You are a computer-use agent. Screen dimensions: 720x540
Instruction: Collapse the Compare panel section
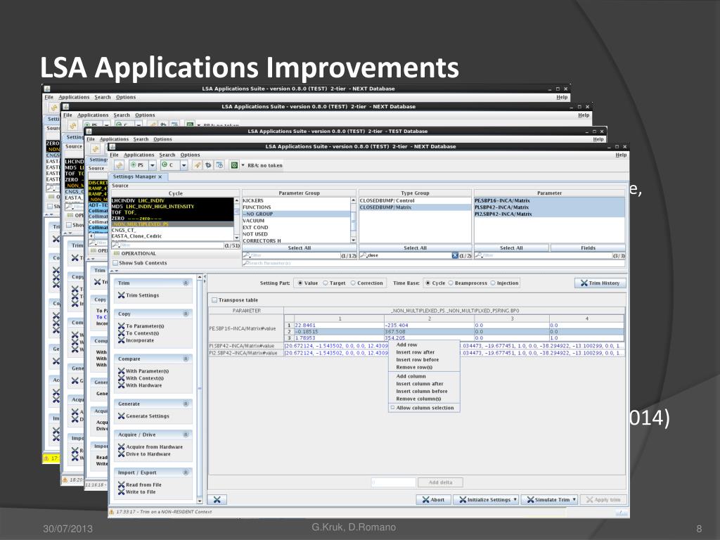[x=186, y=359]
